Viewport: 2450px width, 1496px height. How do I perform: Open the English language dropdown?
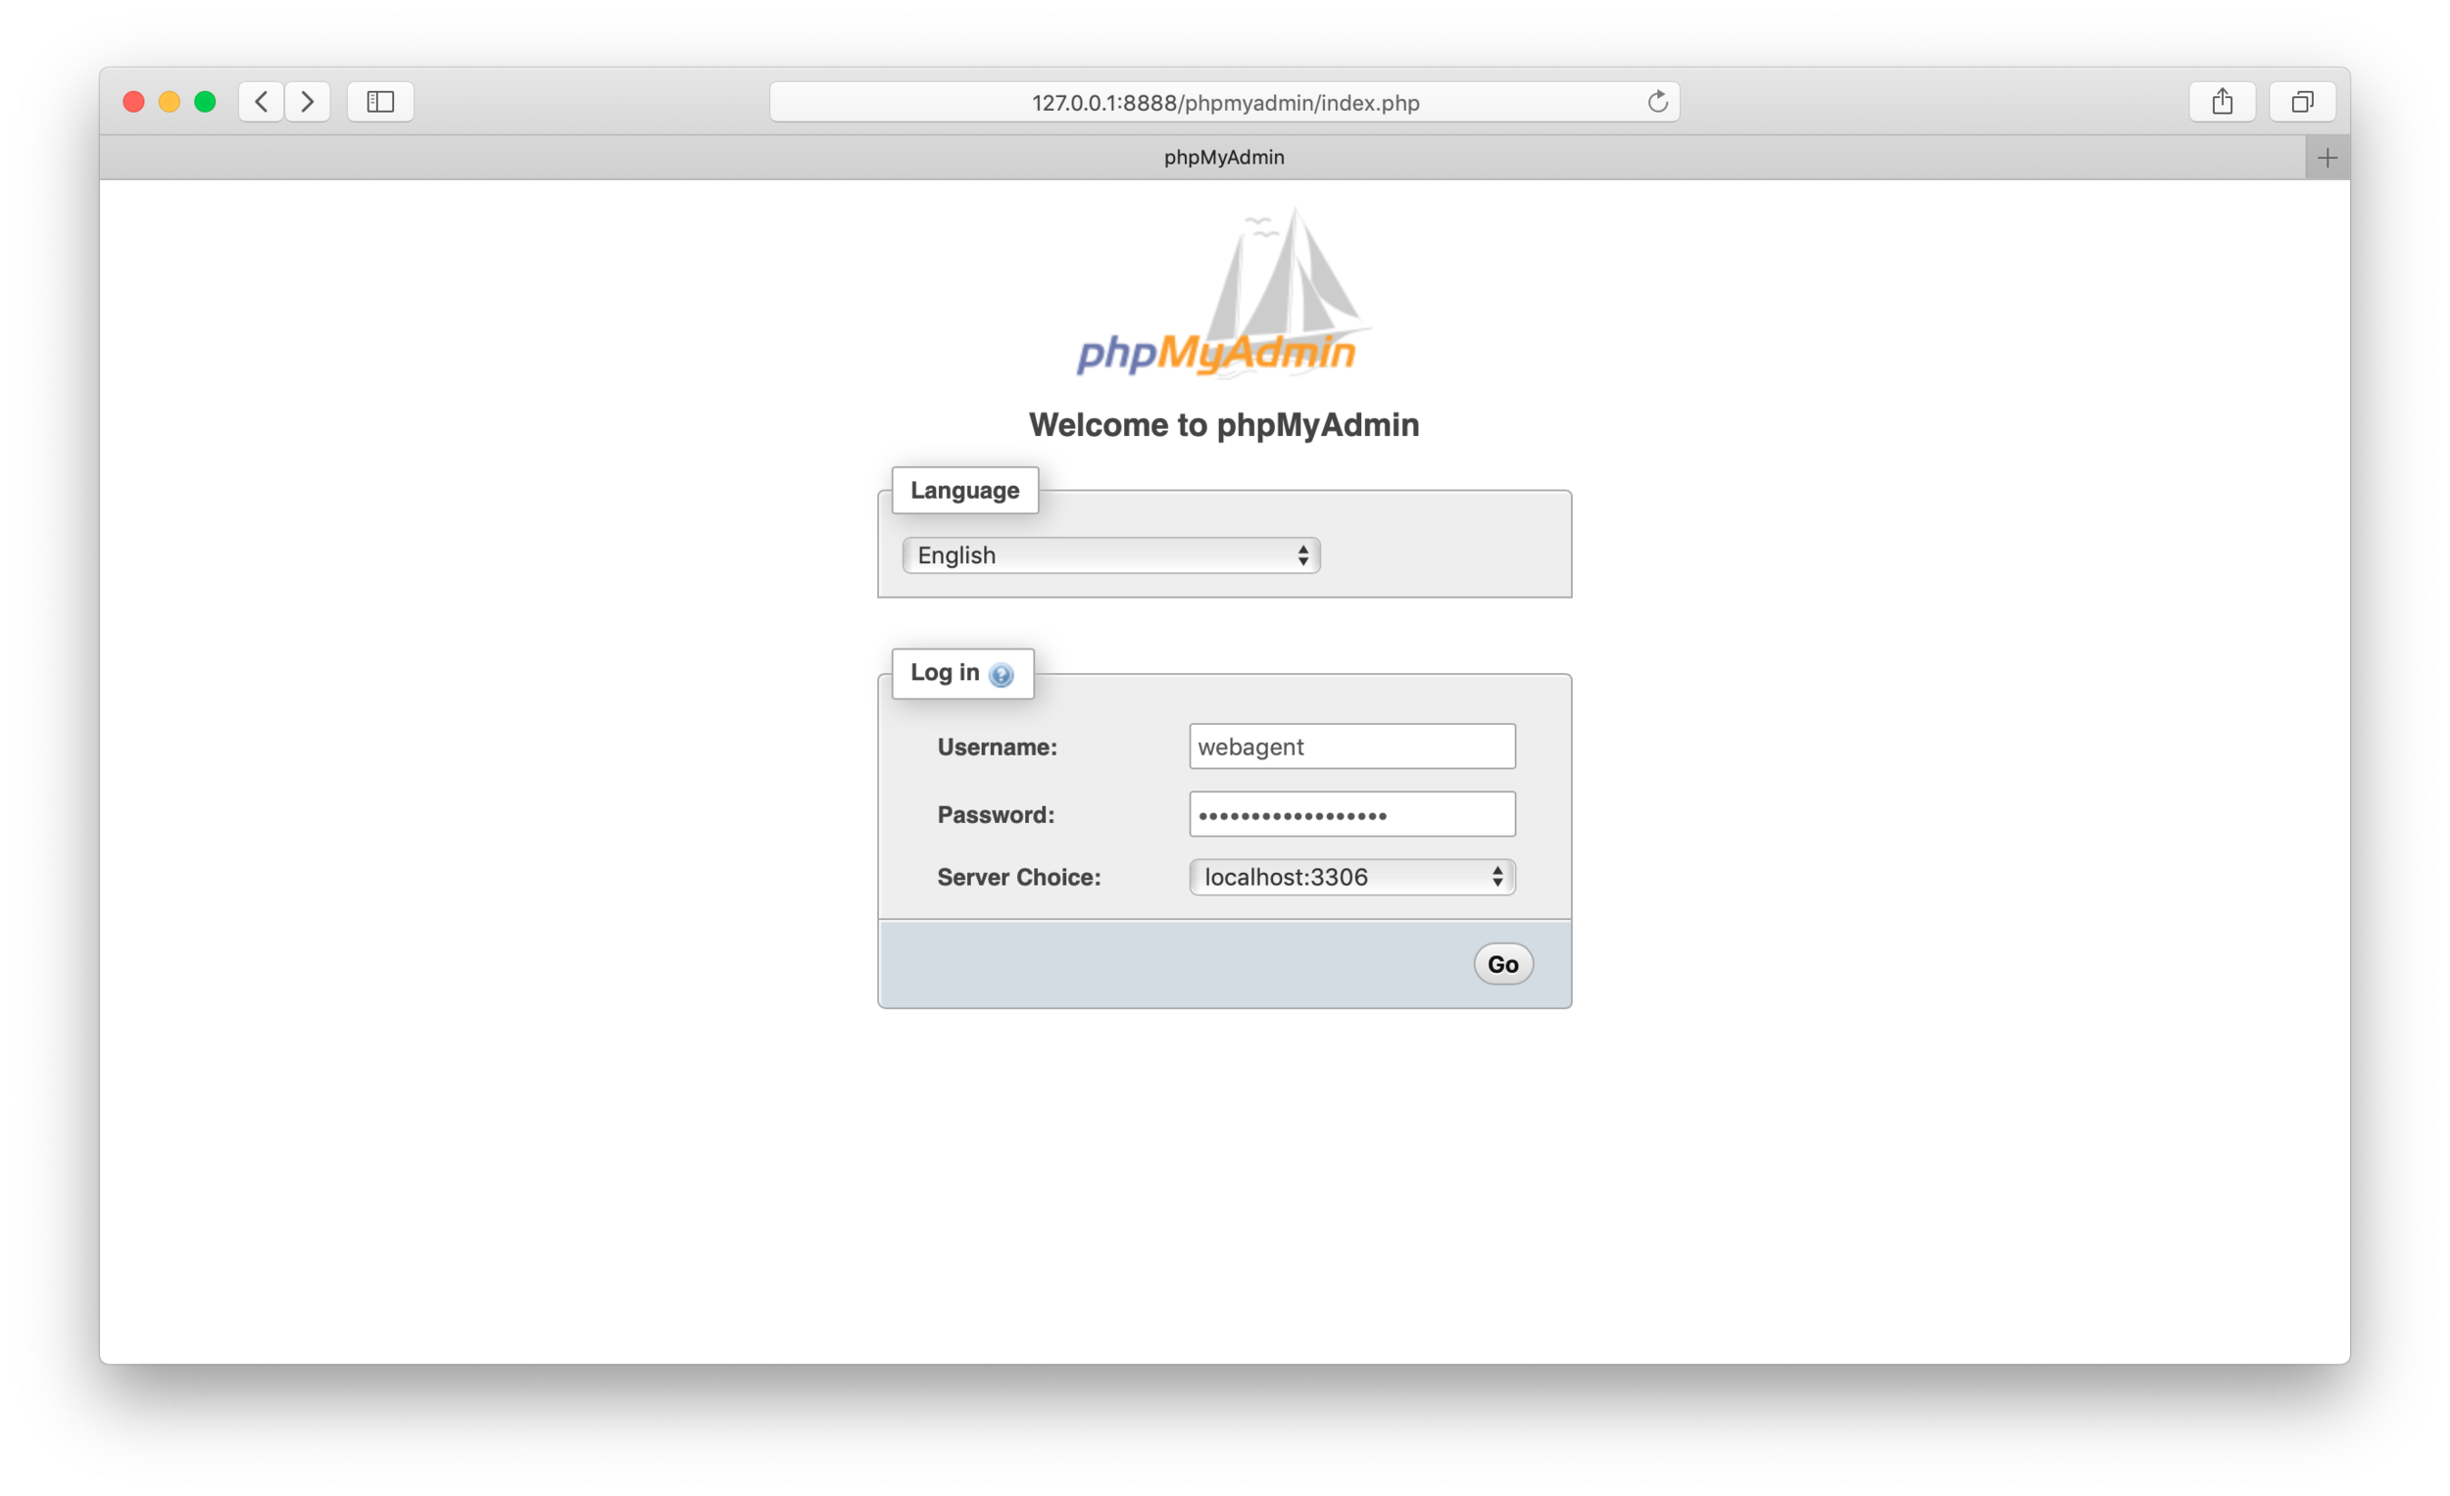pyautogui.click(x=1110, y=555)
